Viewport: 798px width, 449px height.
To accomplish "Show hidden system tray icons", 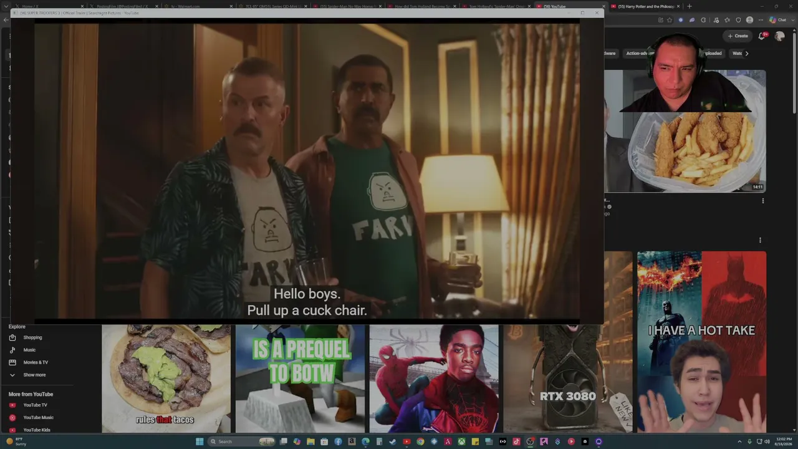I will click(739, 442).
